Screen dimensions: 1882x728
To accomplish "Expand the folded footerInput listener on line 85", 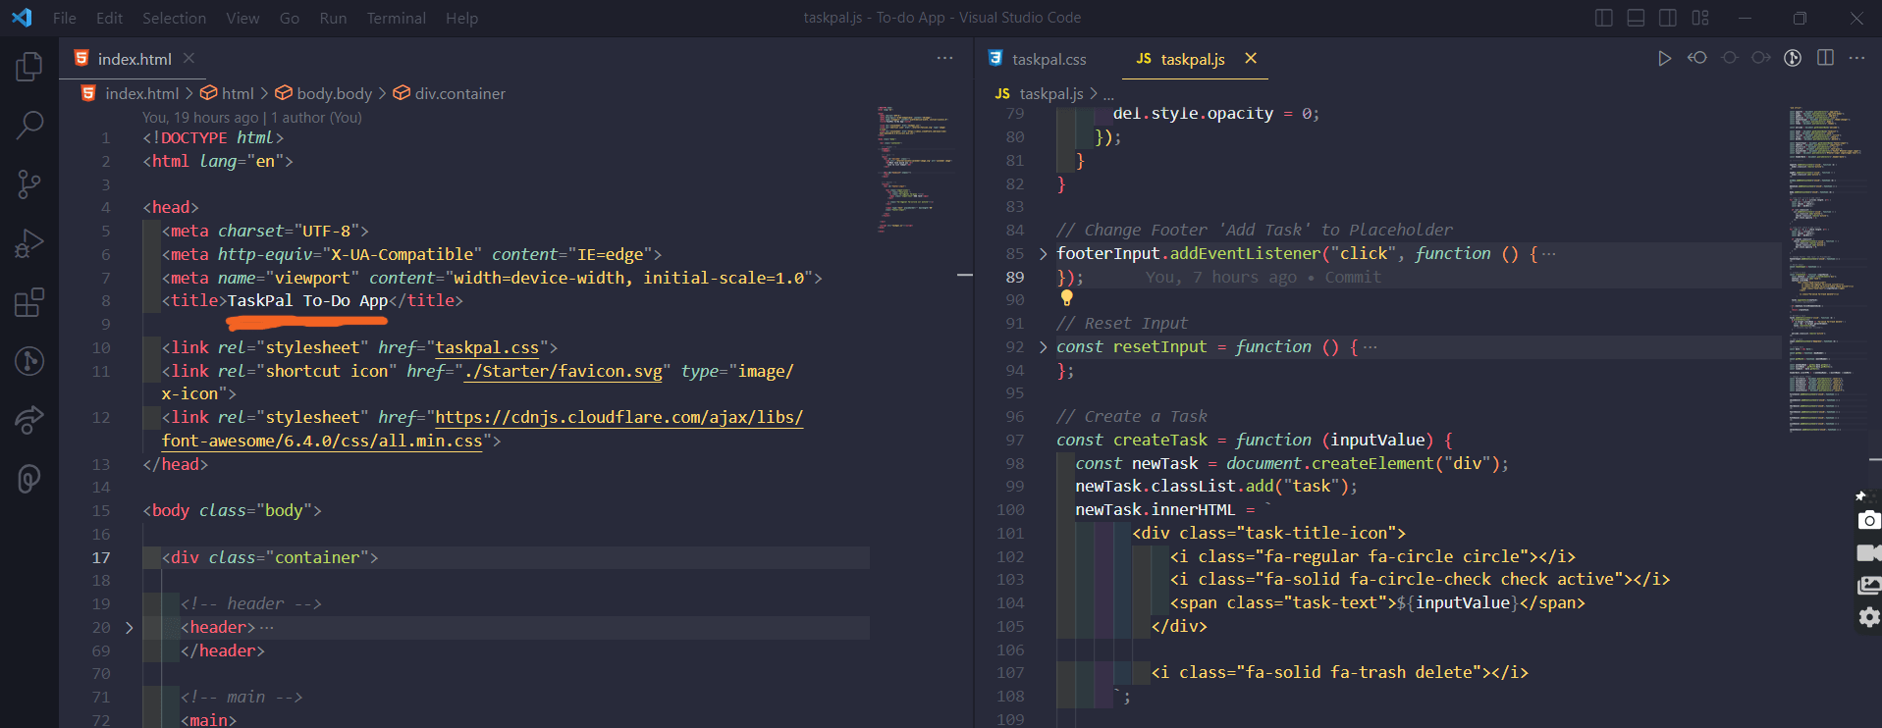I will (1043, 254).
